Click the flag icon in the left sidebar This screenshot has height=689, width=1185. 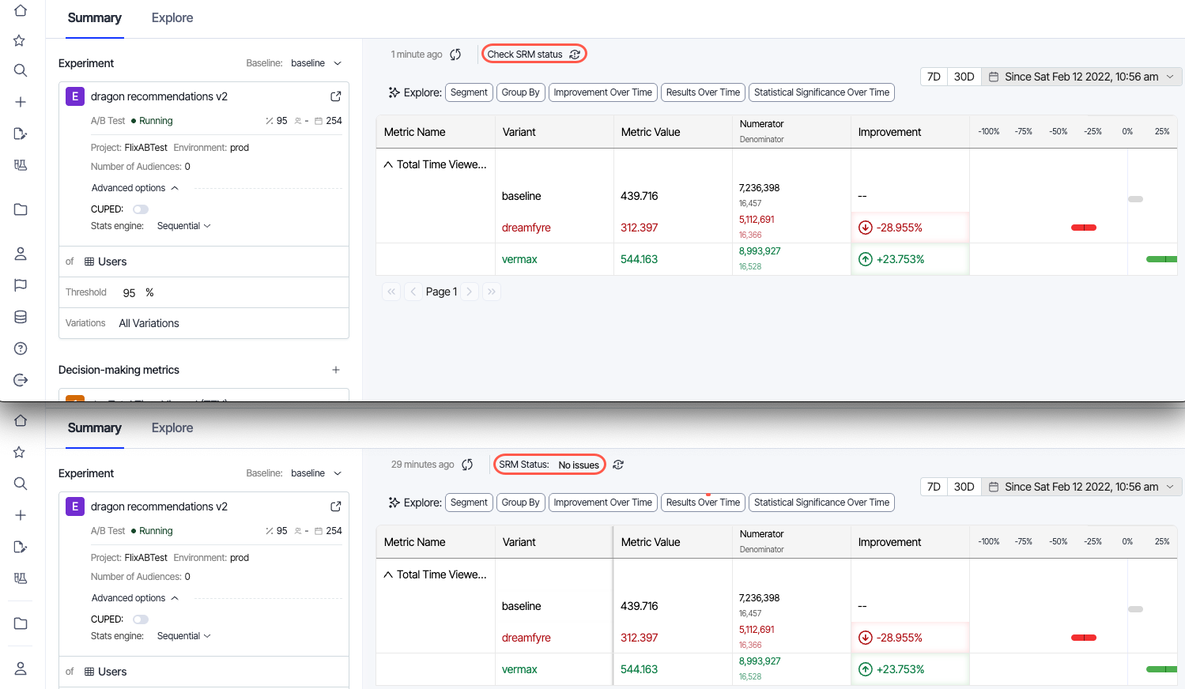pos(21,285)
